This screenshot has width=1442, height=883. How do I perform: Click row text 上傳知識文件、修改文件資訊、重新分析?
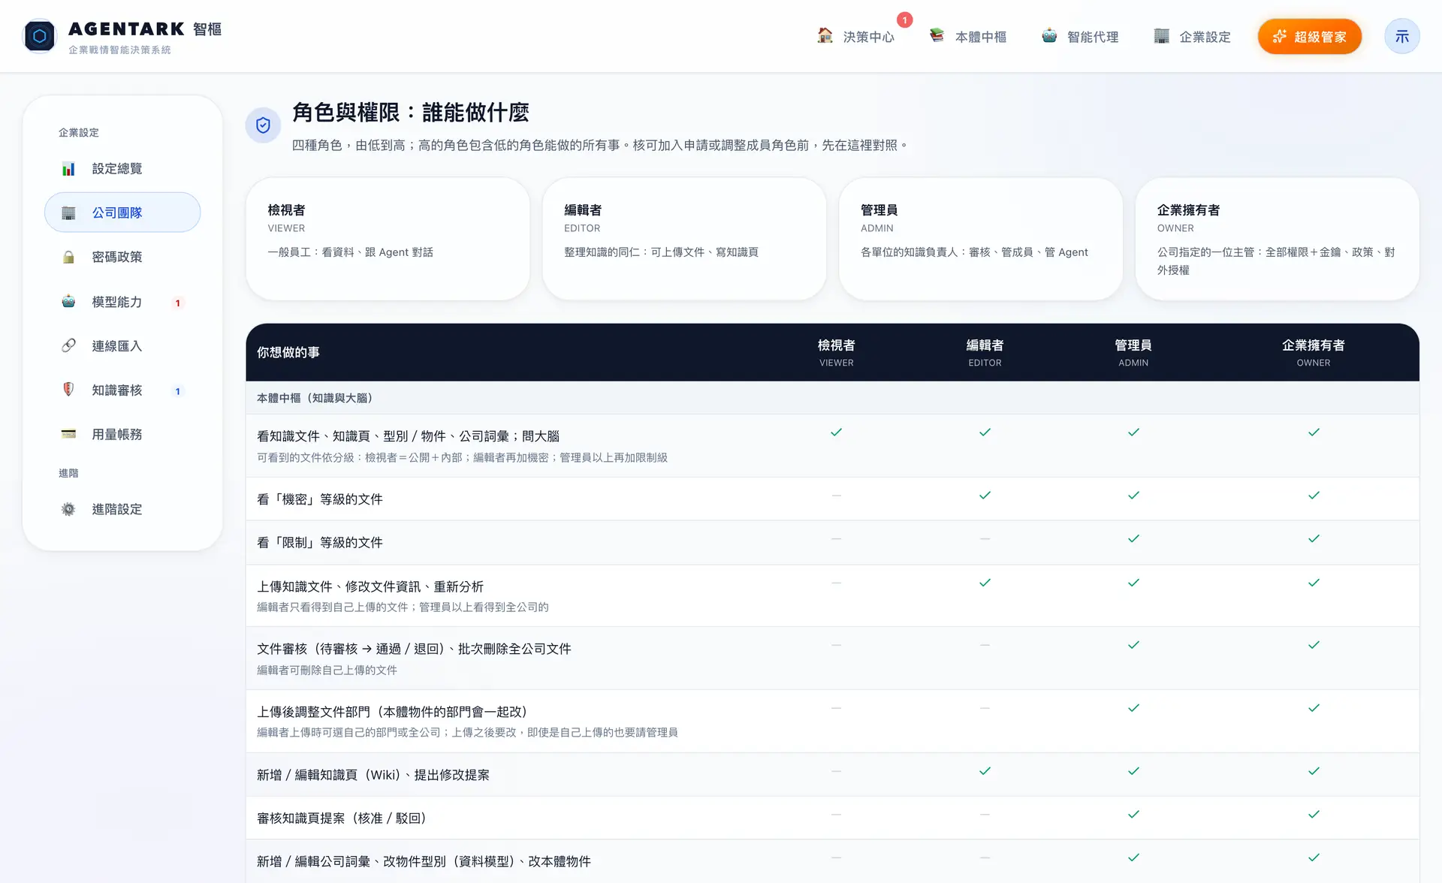tap(370, 586)
